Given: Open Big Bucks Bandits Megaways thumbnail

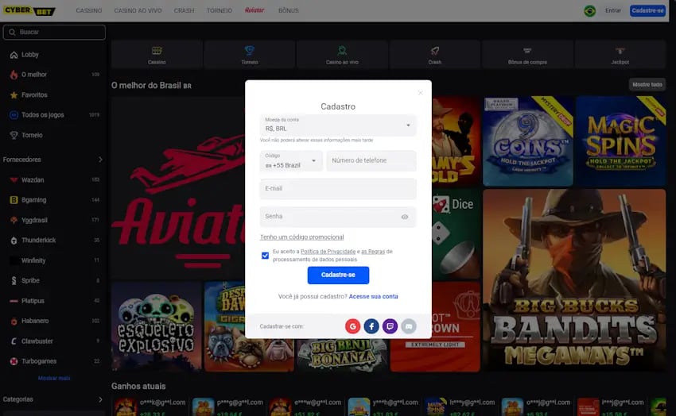Looking at the screenshot, I should pos(574,280).
